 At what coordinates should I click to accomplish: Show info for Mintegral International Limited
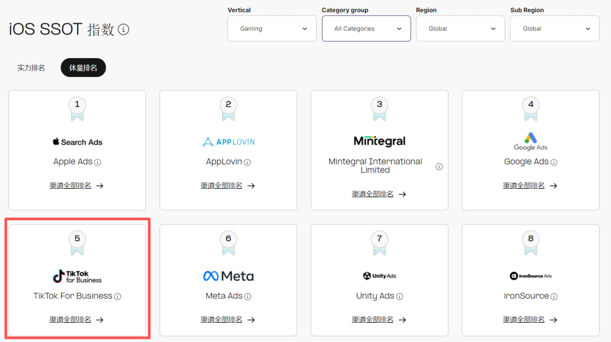pos(439,167)
